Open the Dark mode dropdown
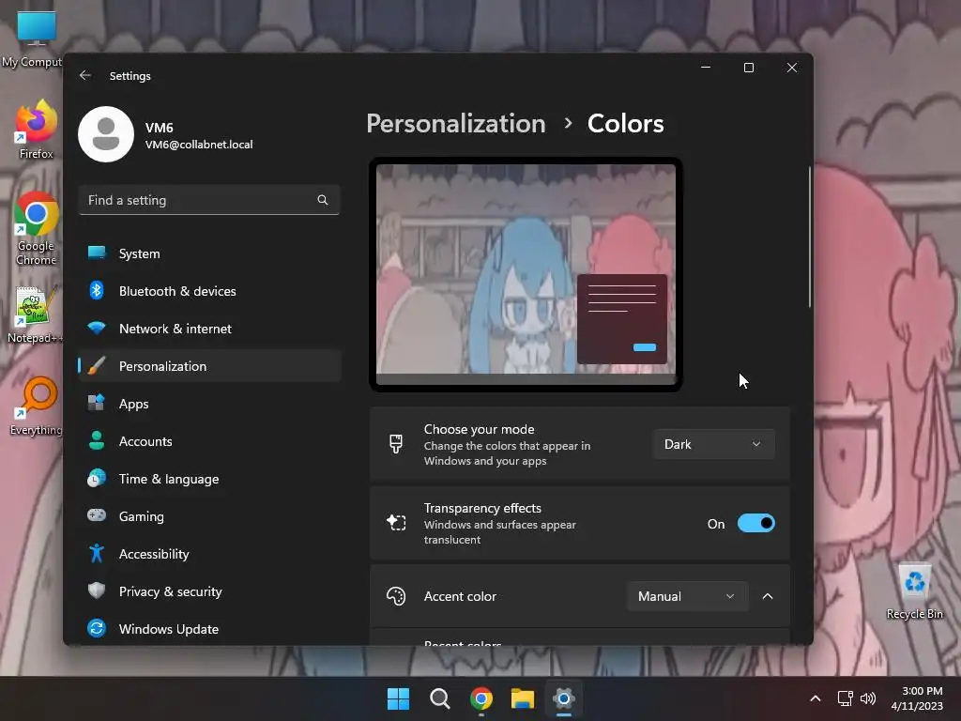The width and height of the screenshot is (961, 721). pos(713,444)
